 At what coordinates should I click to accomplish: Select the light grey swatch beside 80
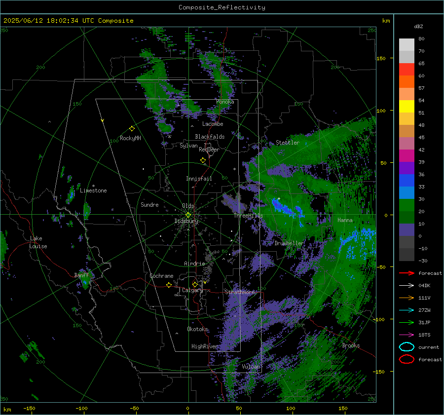pyautogui.click(x=407, y=45)
